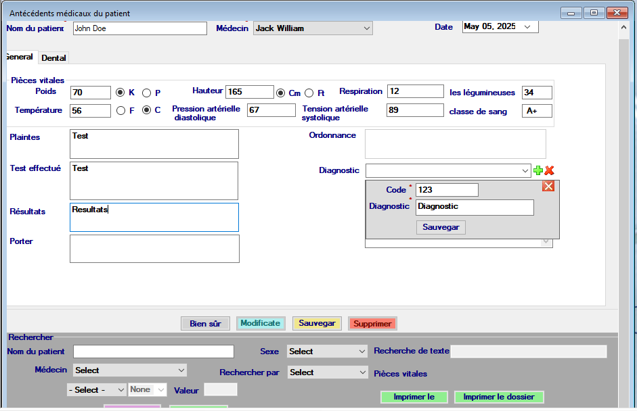Switch to the General tab
The image size is (637, 411).
(x=19, y=57)
